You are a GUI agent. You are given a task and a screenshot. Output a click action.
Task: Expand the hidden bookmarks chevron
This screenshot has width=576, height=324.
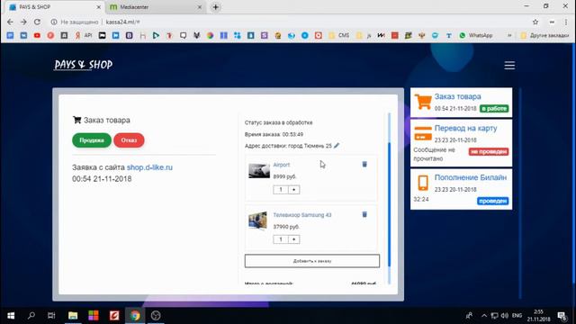[x=509, y=36]
